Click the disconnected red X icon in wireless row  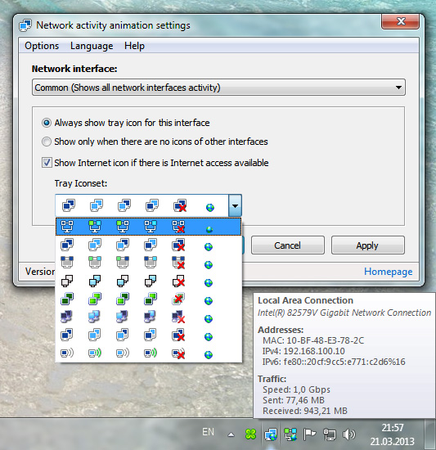pos(178,353)
